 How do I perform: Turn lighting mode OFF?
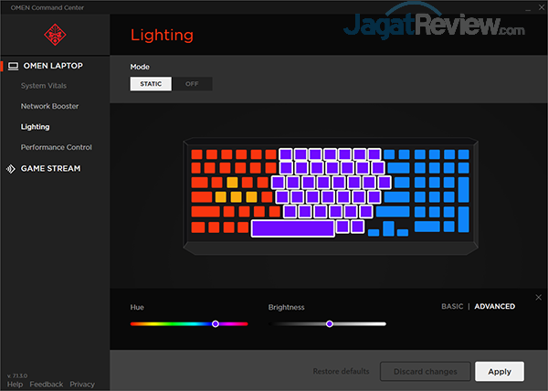192,84
